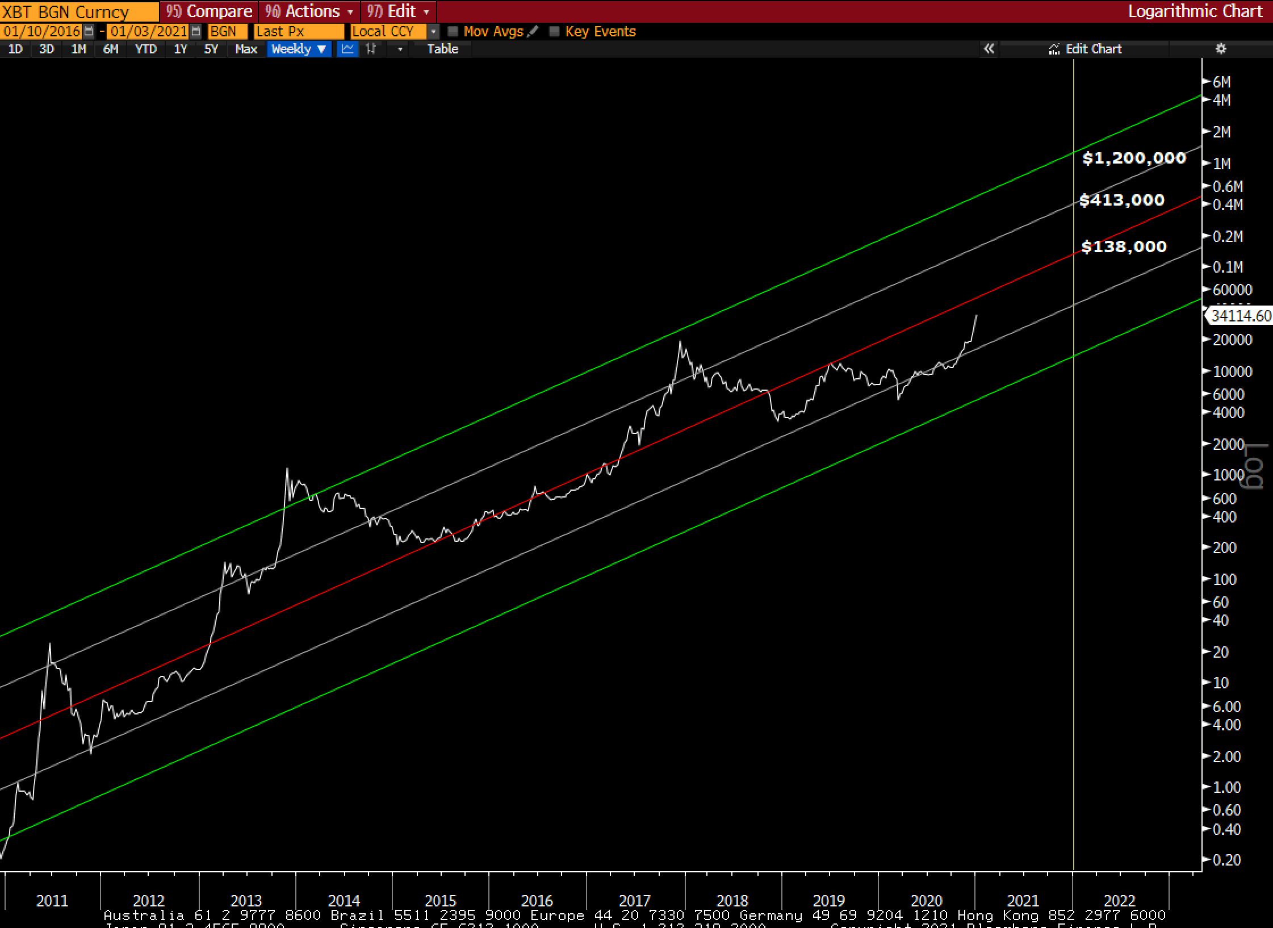This screenshot has width=1273, height=928.
Task: Open the Edit menu
Action: click(399, 11)
